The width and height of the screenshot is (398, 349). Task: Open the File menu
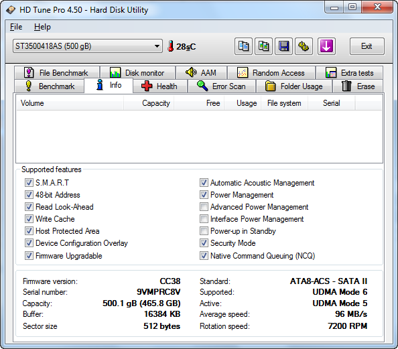[16, 27]
